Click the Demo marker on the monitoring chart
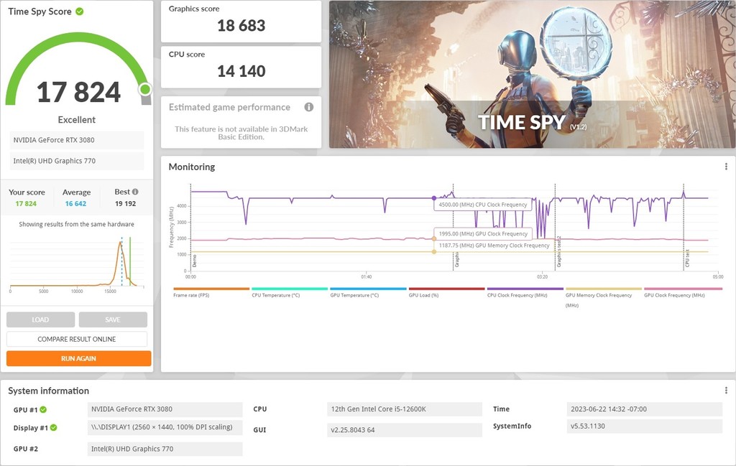The width and height of the screenshot is (736, 466). 194,261
